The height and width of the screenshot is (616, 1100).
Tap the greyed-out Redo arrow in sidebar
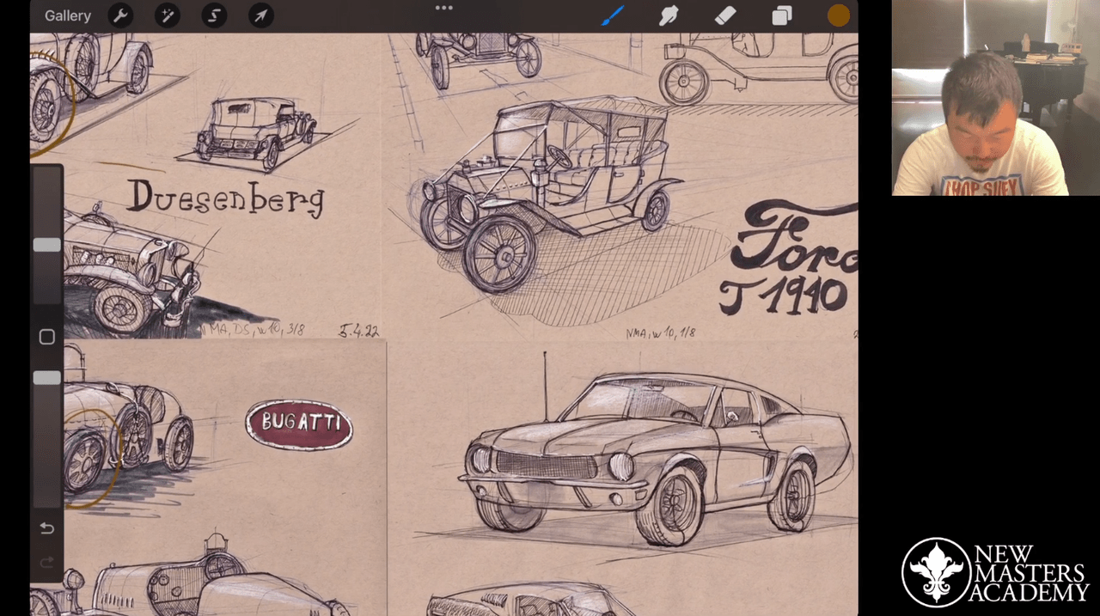[47, 562]
